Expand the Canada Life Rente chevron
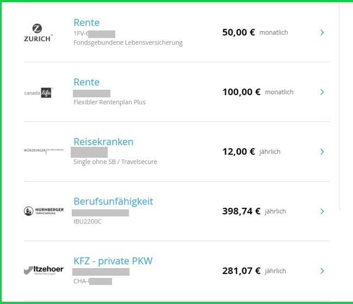This screenshot has width=353, height=304. (x=322, y=92)
